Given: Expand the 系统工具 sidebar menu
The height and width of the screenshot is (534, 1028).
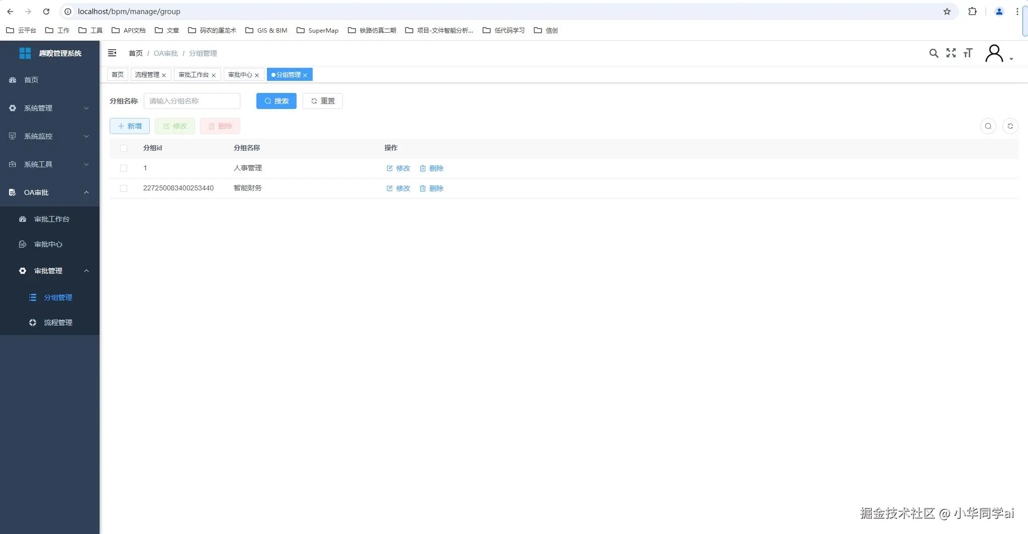Looking at the screenshot, I should click(x=50, y=164).
